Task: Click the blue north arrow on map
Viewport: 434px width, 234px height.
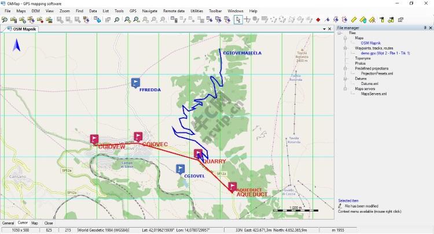Action: click(x=16, y=45)
